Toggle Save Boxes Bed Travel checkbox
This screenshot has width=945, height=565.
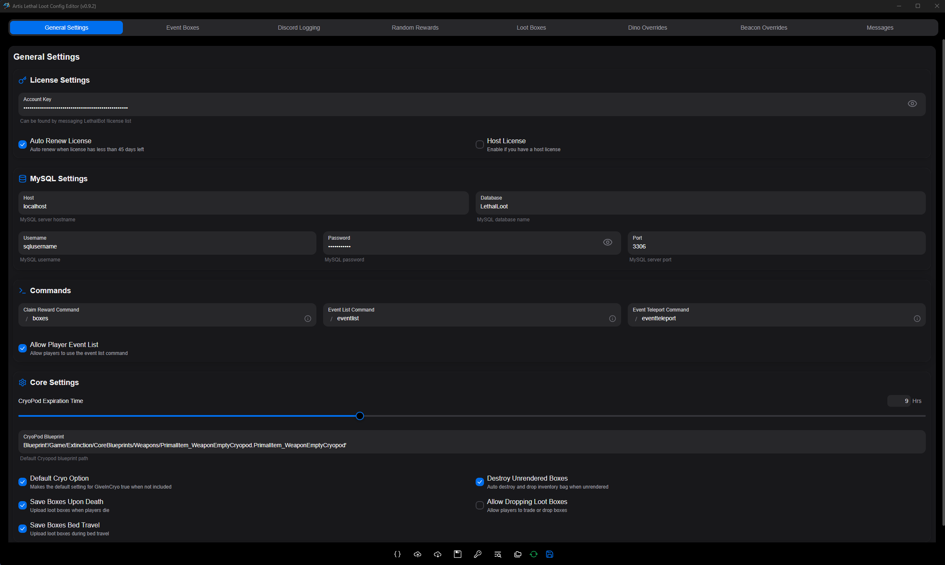23,529
